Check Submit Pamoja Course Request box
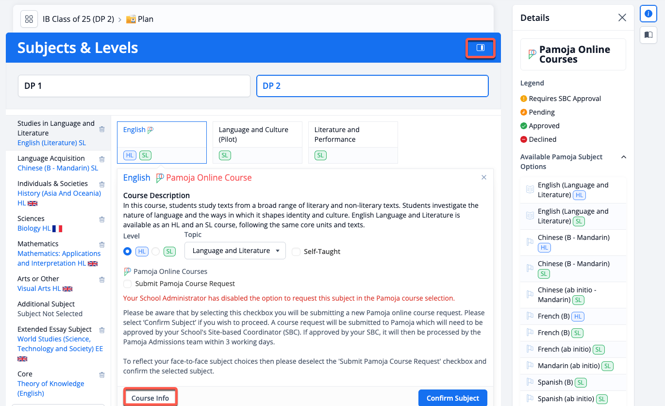665x406 pixels. click(x=128, y=284)
